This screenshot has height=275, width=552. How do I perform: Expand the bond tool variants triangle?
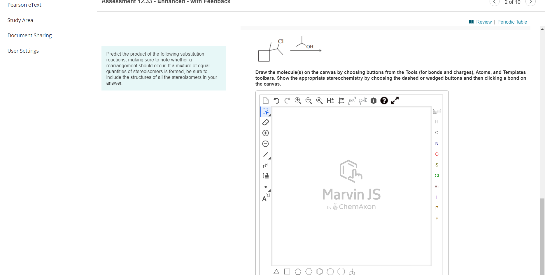[269, 158]
